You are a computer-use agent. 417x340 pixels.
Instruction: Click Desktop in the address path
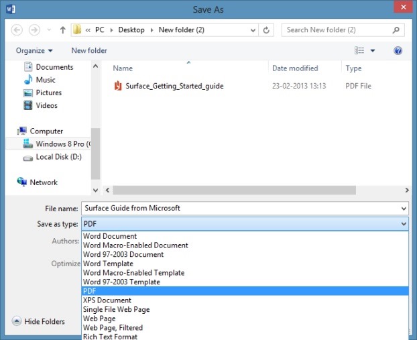pyautogui.click(x=131, y=30)
